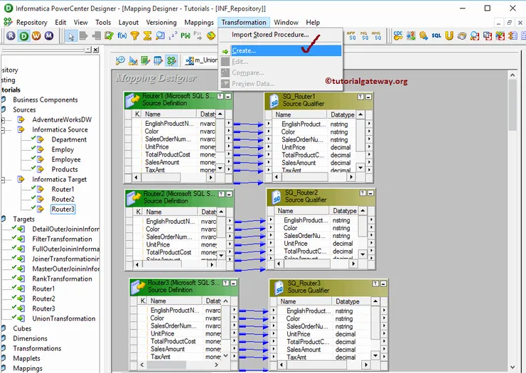Click the f(x) Expression transformation icon

coord(122,36)
